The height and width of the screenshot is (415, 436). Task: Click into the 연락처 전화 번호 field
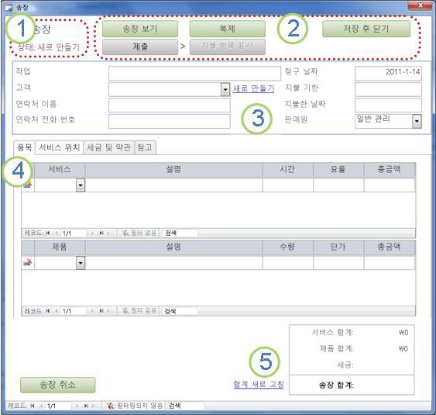(x=170, y=121)
